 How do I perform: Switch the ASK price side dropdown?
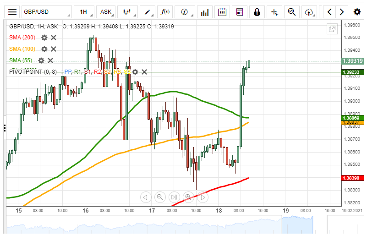pos(106,12)
